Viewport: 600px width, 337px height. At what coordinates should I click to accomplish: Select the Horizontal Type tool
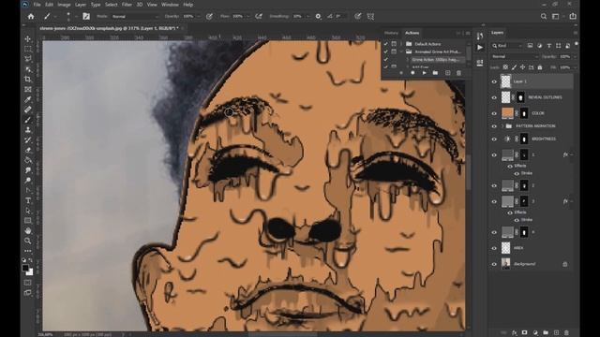[x=28, y=200]
